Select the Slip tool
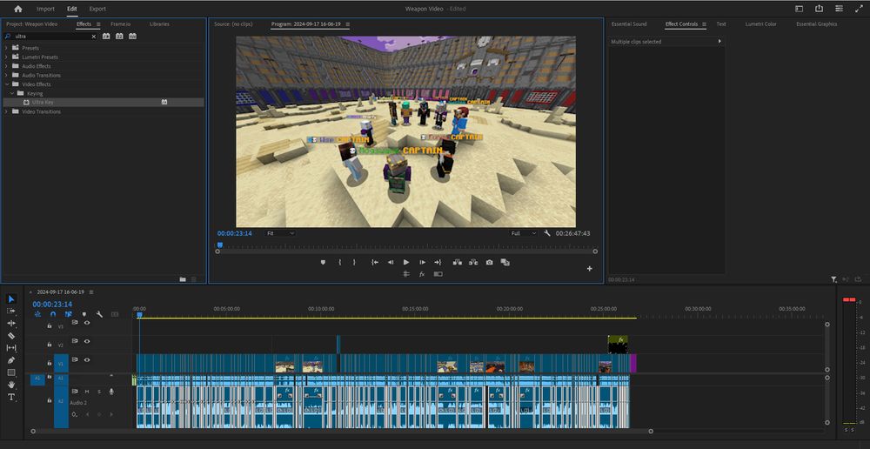 (11, 348)
